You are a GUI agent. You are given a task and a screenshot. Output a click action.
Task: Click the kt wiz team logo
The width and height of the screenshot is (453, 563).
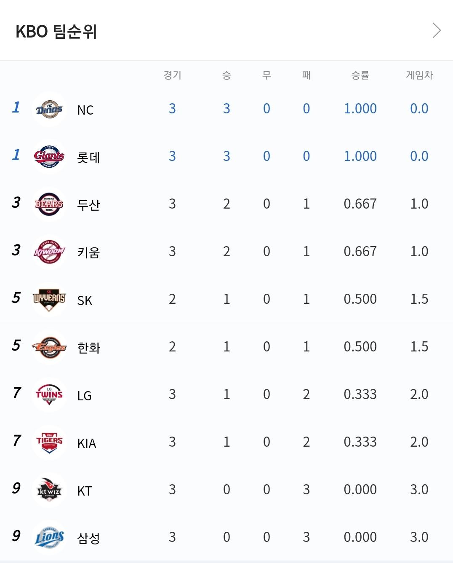pyautogui.click(x=49, y=490)
